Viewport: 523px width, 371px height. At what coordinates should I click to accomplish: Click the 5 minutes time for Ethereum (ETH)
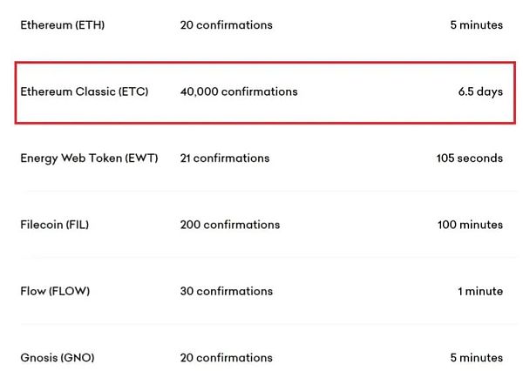click(x=476, y=25)
